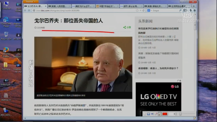Viewport: 217px width, 122px height.
Task: Click the BBC URL address field
Action: pyautogui.click(x=83, y=10)
